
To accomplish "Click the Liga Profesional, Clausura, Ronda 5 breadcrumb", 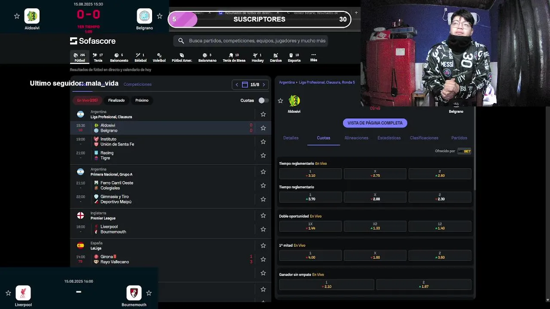I will click(327, 82).
